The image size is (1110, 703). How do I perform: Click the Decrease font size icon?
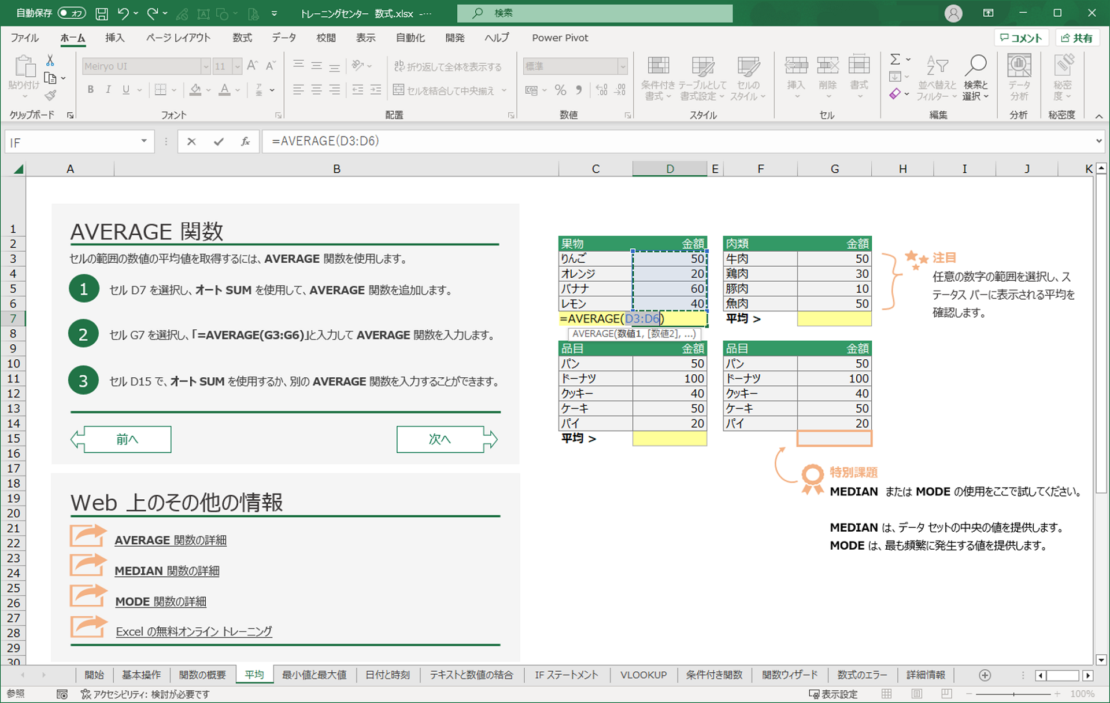tap(271, 66)
